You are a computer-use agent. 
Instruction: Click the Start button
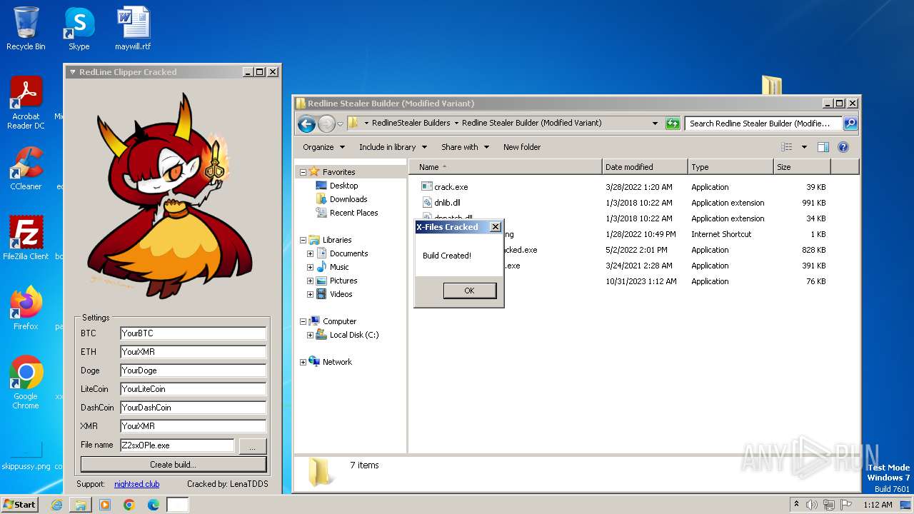click(20, 504)
